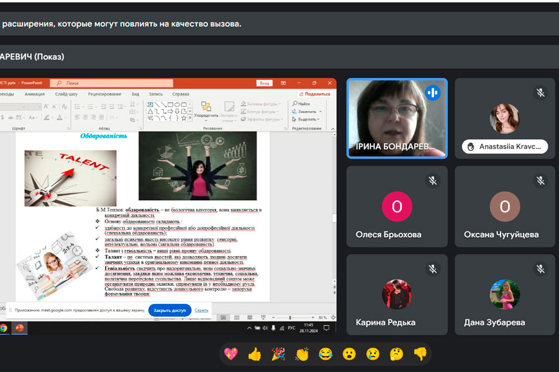This screenshot has height=372, width=559.
Task: Send the thinking face reaction
Action: pos(396,354)
